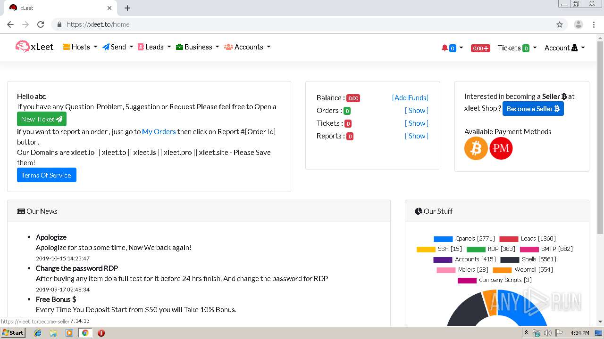Viewport: 604px width, 339px height.
Task: Open the Terms Of Service button
Action: click(x=46, y=175)
